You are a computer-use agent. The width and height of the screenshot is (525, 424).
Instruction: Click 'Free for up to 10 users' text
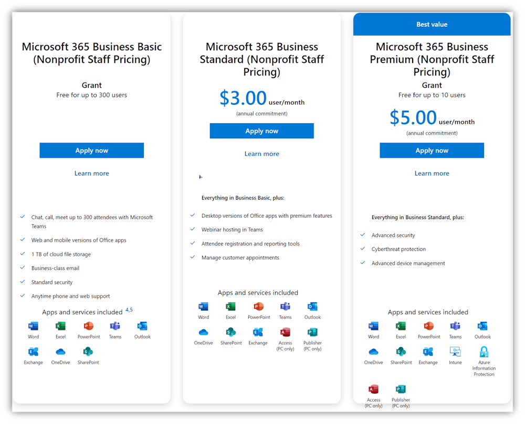[x=432, y=95]
